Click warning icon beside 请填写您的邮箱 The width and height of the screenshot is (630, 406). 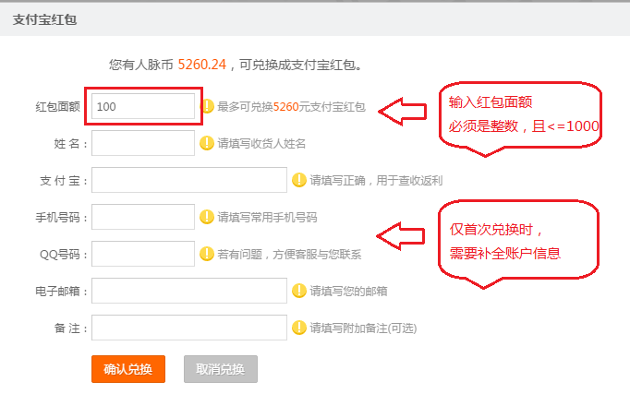[x=299, y=291]
